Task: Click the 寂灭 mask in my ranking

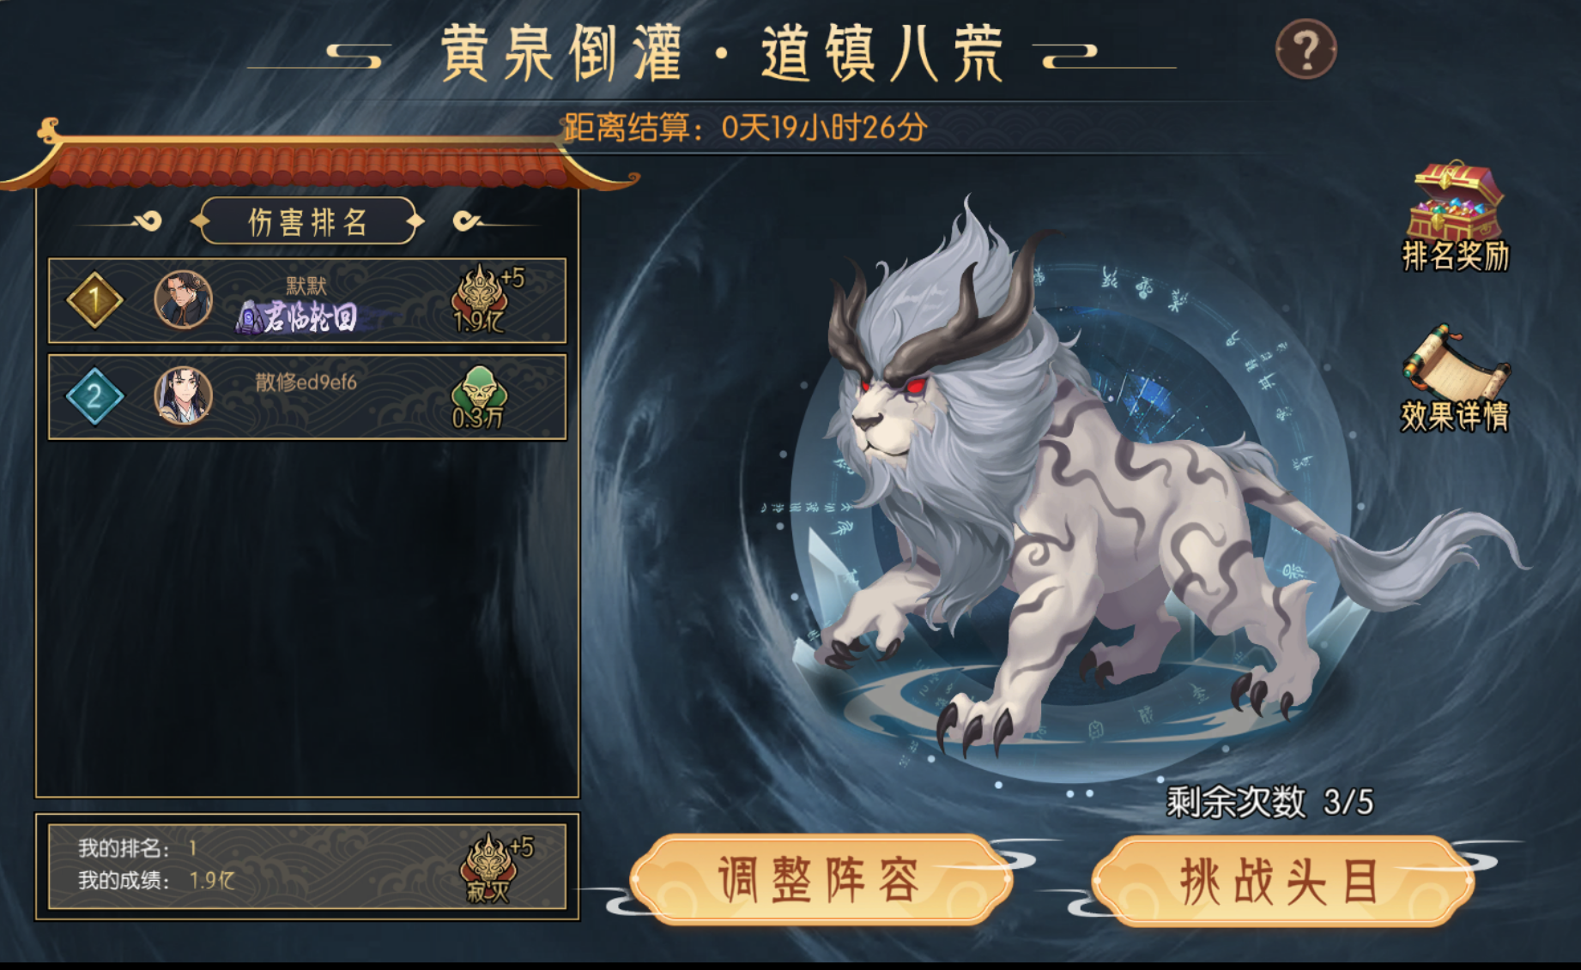Action: pos(489,868)
